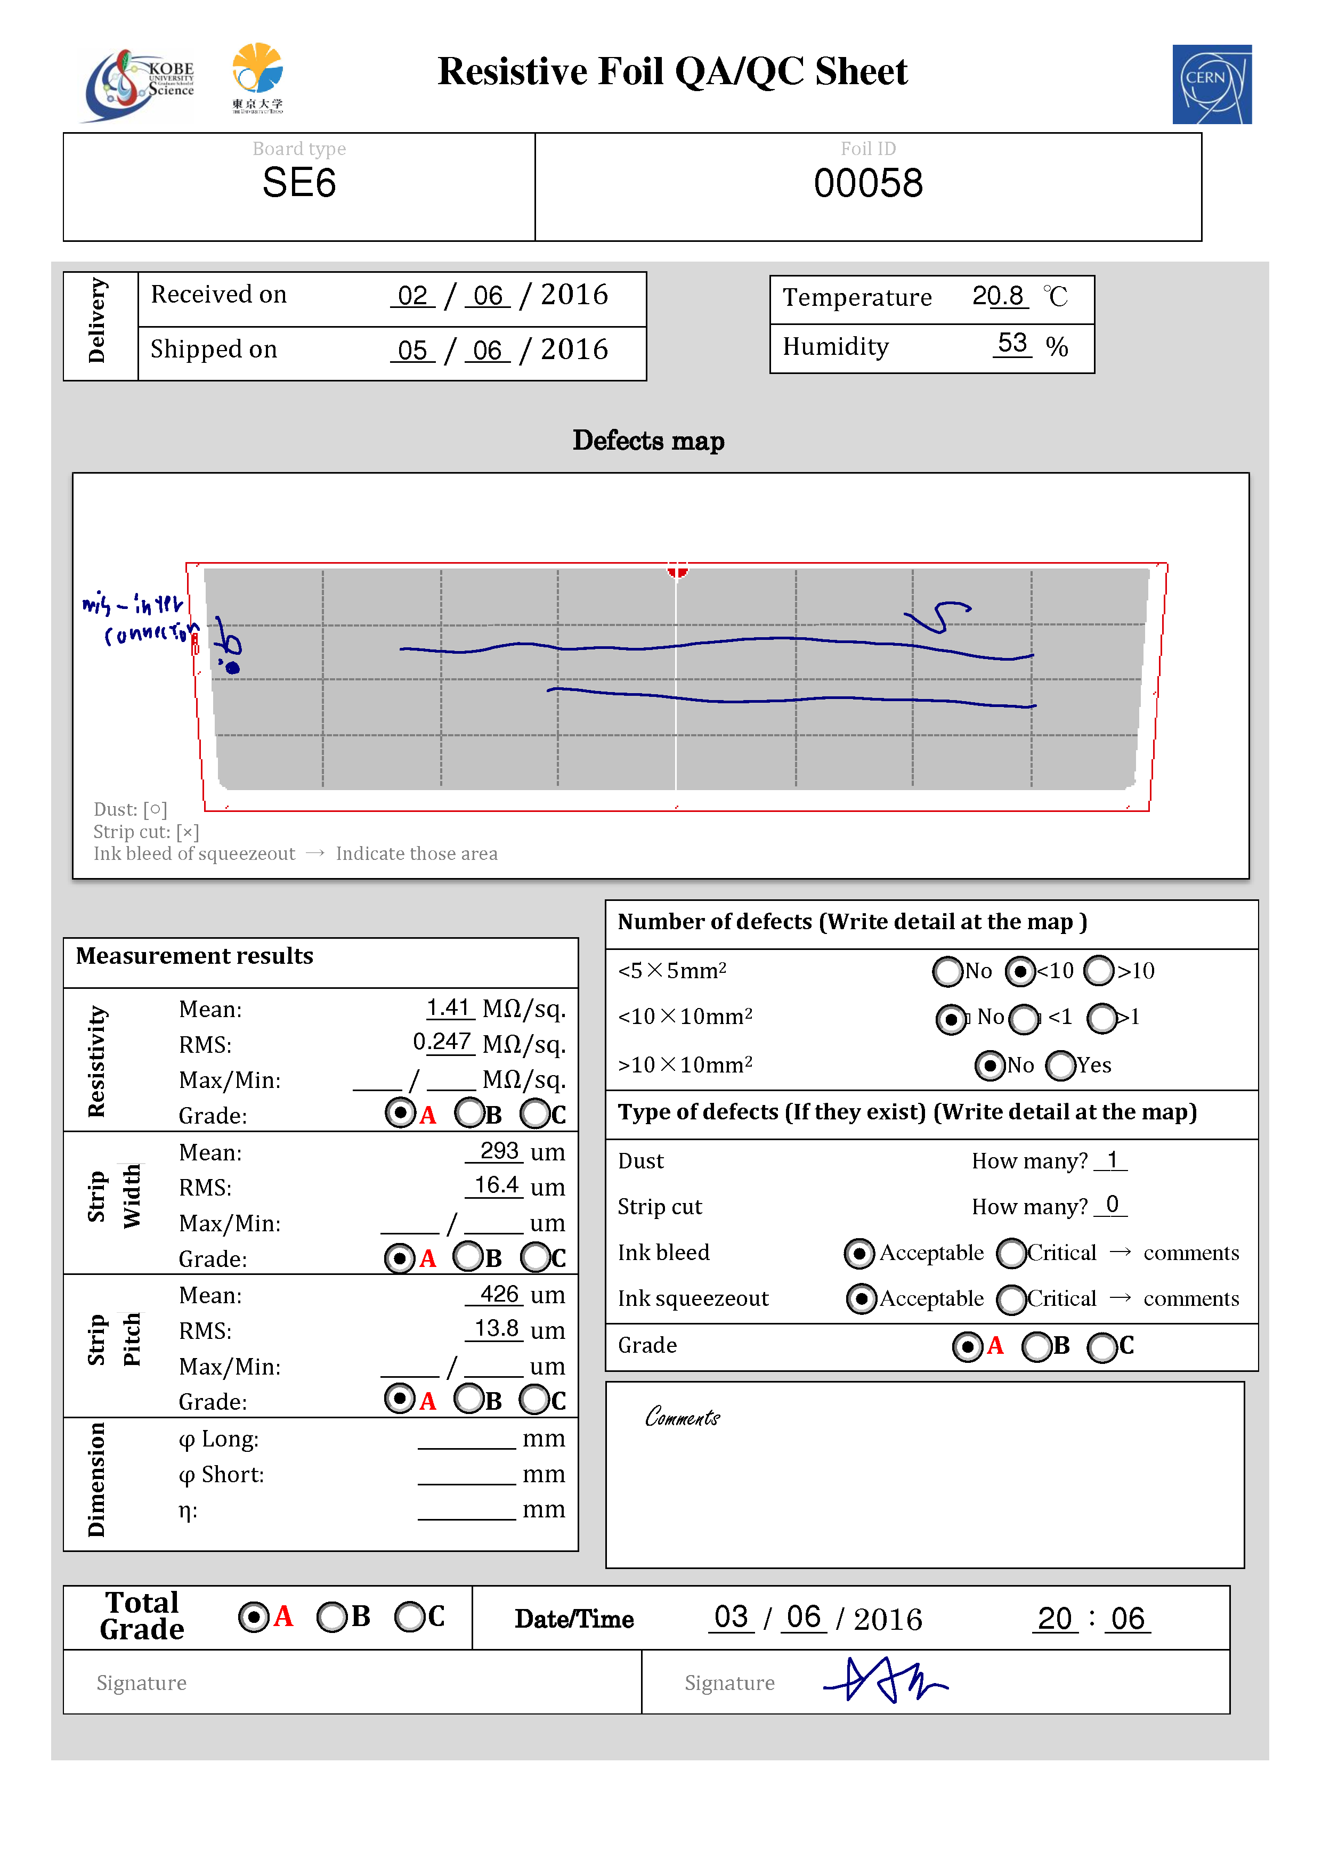This screenshot has height=1869, width=1322.
Task: Click the Strip Pitch RMS value 13.8
Action: [496, 1328]
